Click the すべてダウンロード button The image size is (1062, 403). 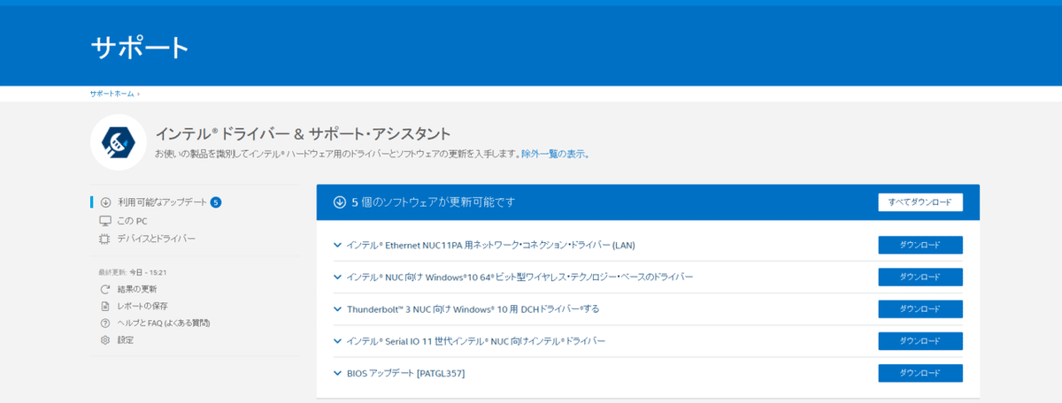click(920, 202)
